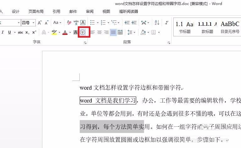Apply the 款标题 style
The image size is (241, 148).
pyautogui.click(x=207, y=27)
